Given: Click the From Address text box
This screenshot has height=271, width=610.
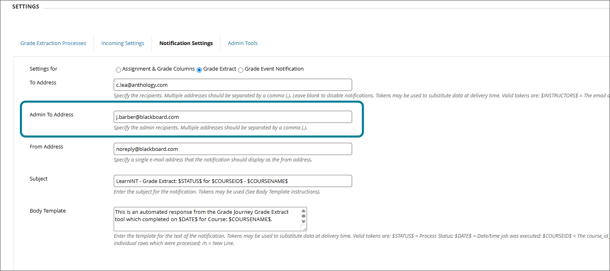Looking at the screenshot, I should click(x=233, y=149).
